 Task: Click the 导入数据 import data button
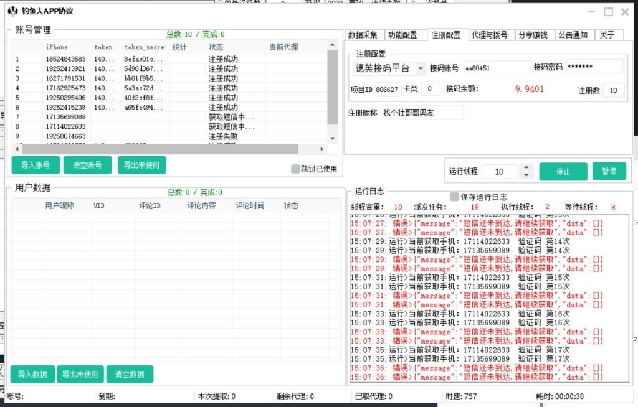(x=32, y=374)
